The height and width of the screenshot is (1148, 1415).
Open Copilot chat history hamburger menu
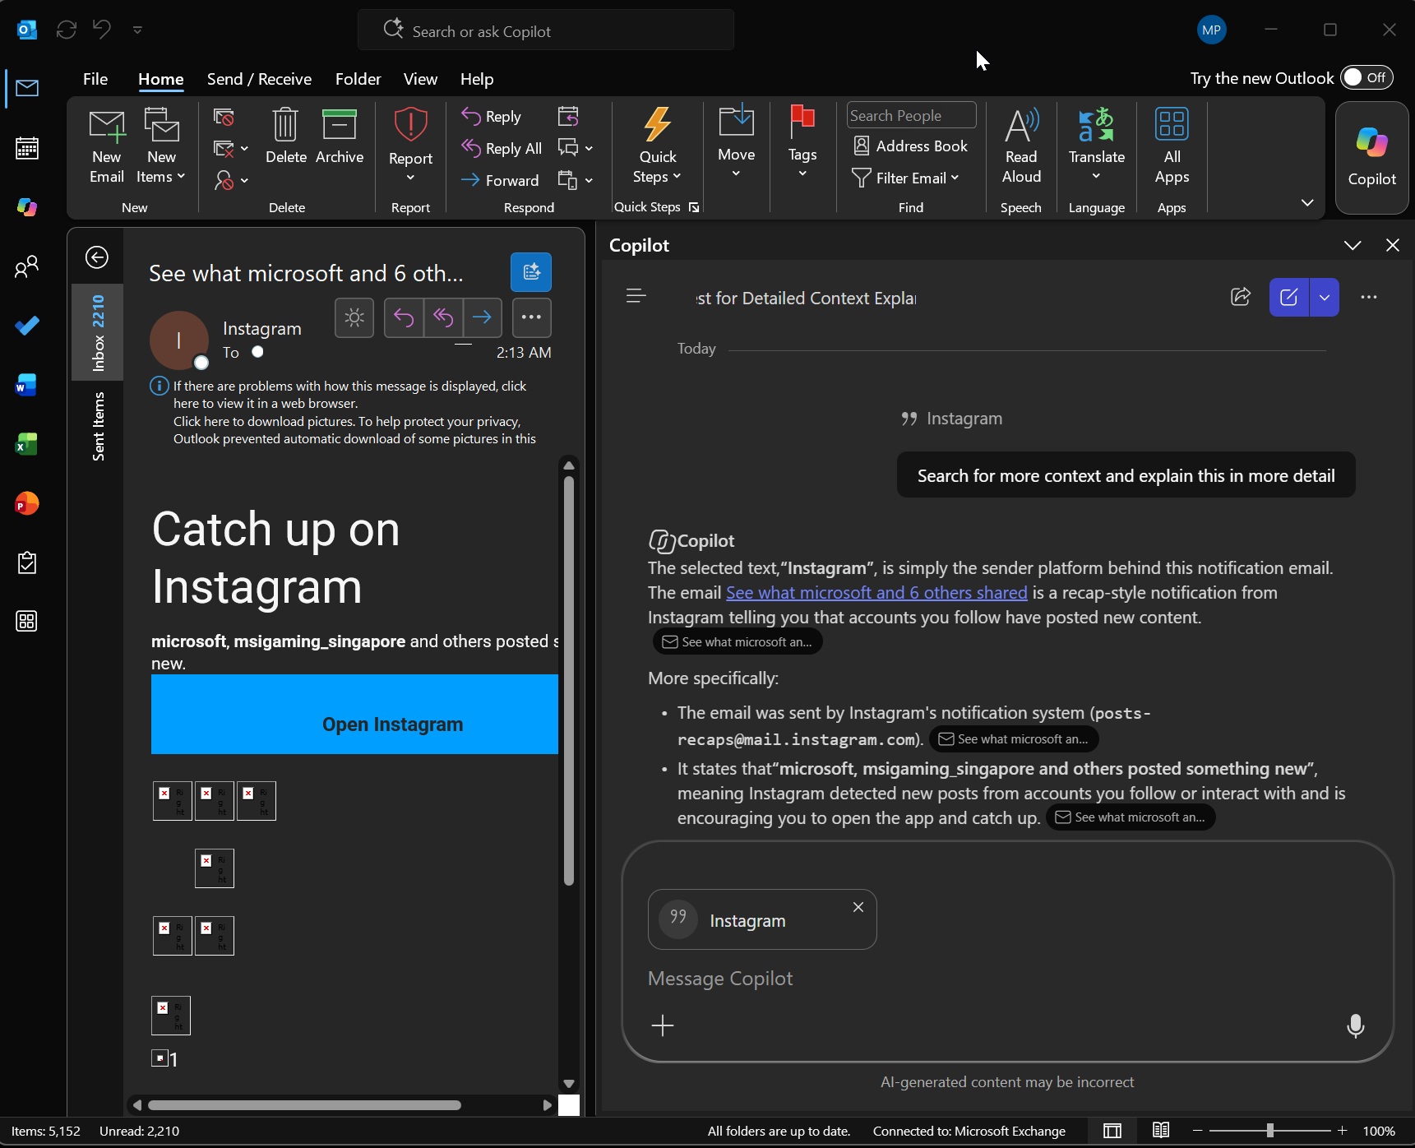(636, 296)
